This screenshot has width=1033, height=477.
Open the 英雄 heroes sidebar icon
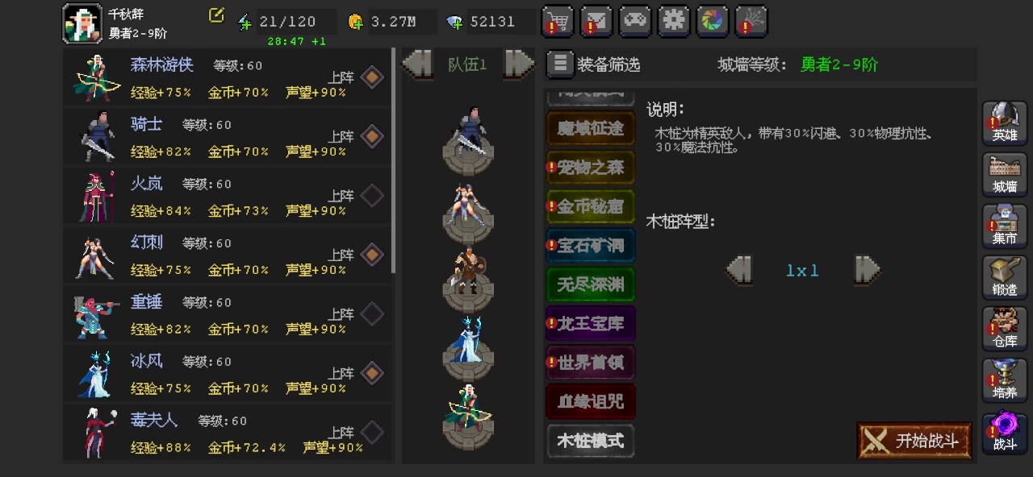1005,122
